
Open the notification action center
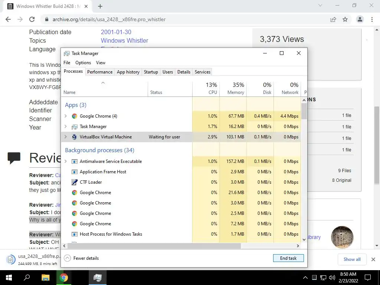368,278
